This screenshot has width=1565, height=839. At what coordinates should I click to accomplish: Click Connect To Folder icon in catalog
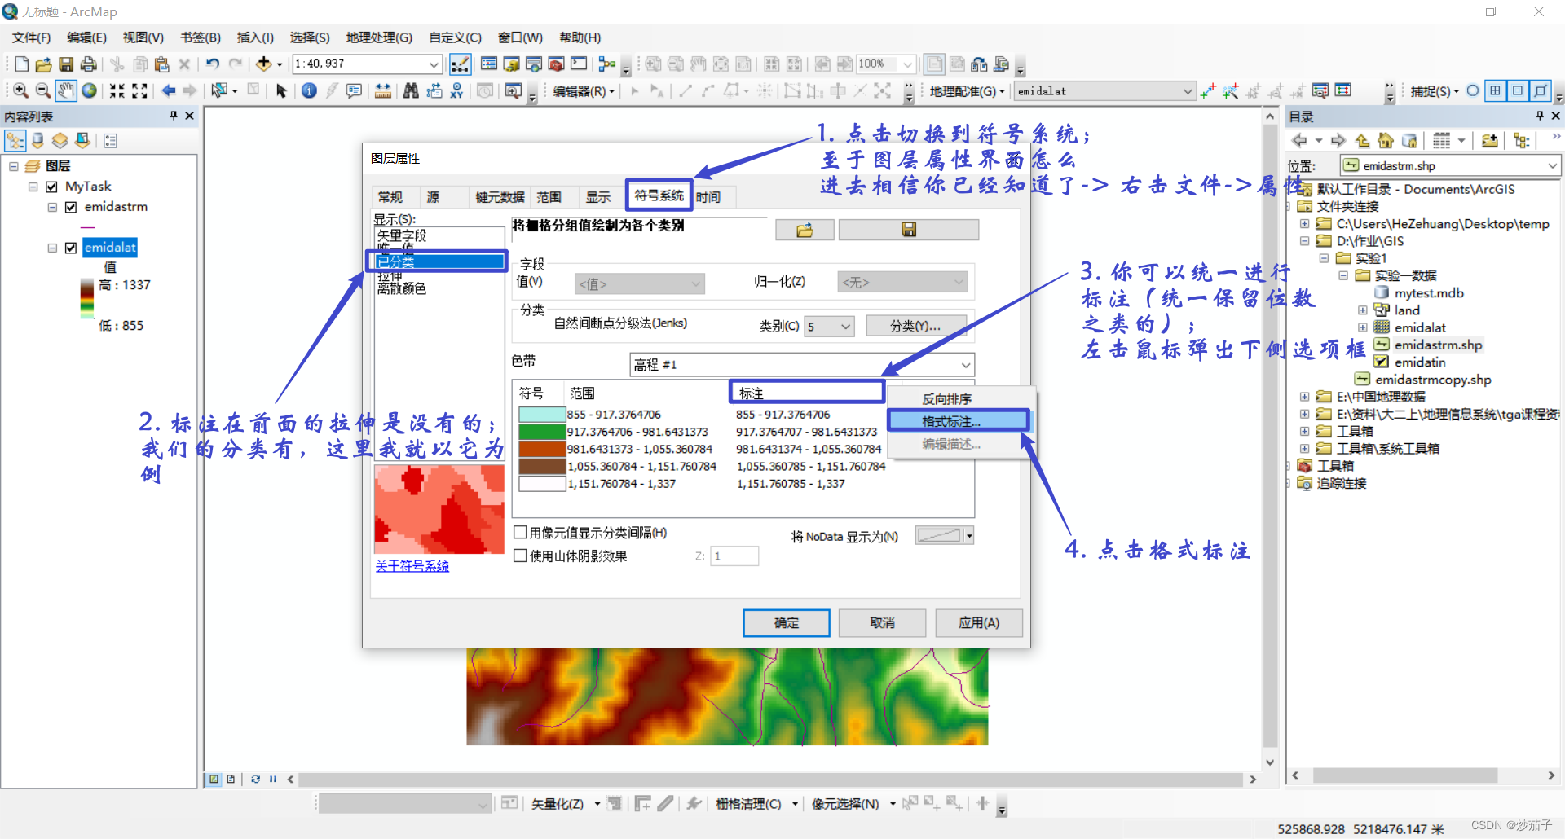(1490, 141)
